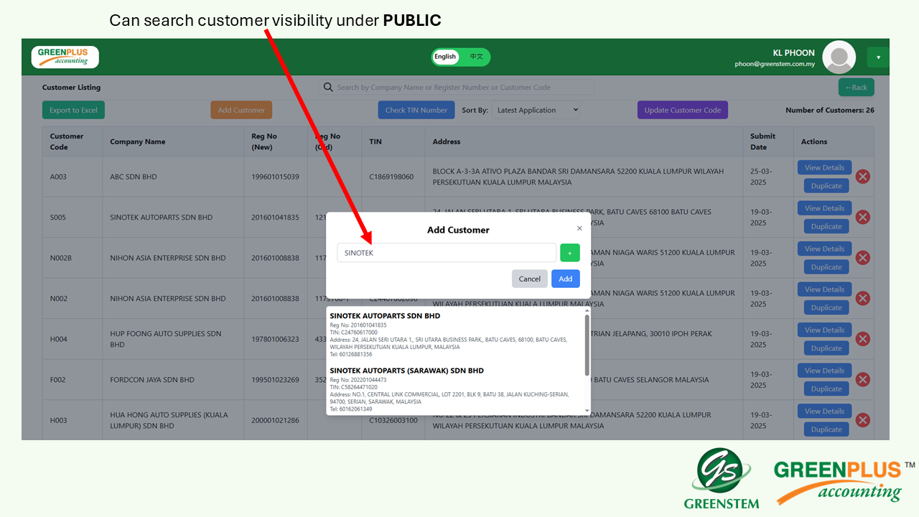Click the SINOTEK search input field
Viewport: 919px width, 517px height.
click(x=447, y=253)
